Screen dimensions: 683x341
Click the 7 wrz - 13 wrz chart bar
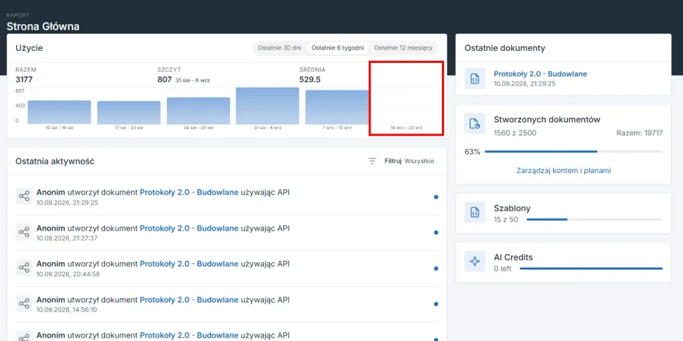click(x=337, y=107)
